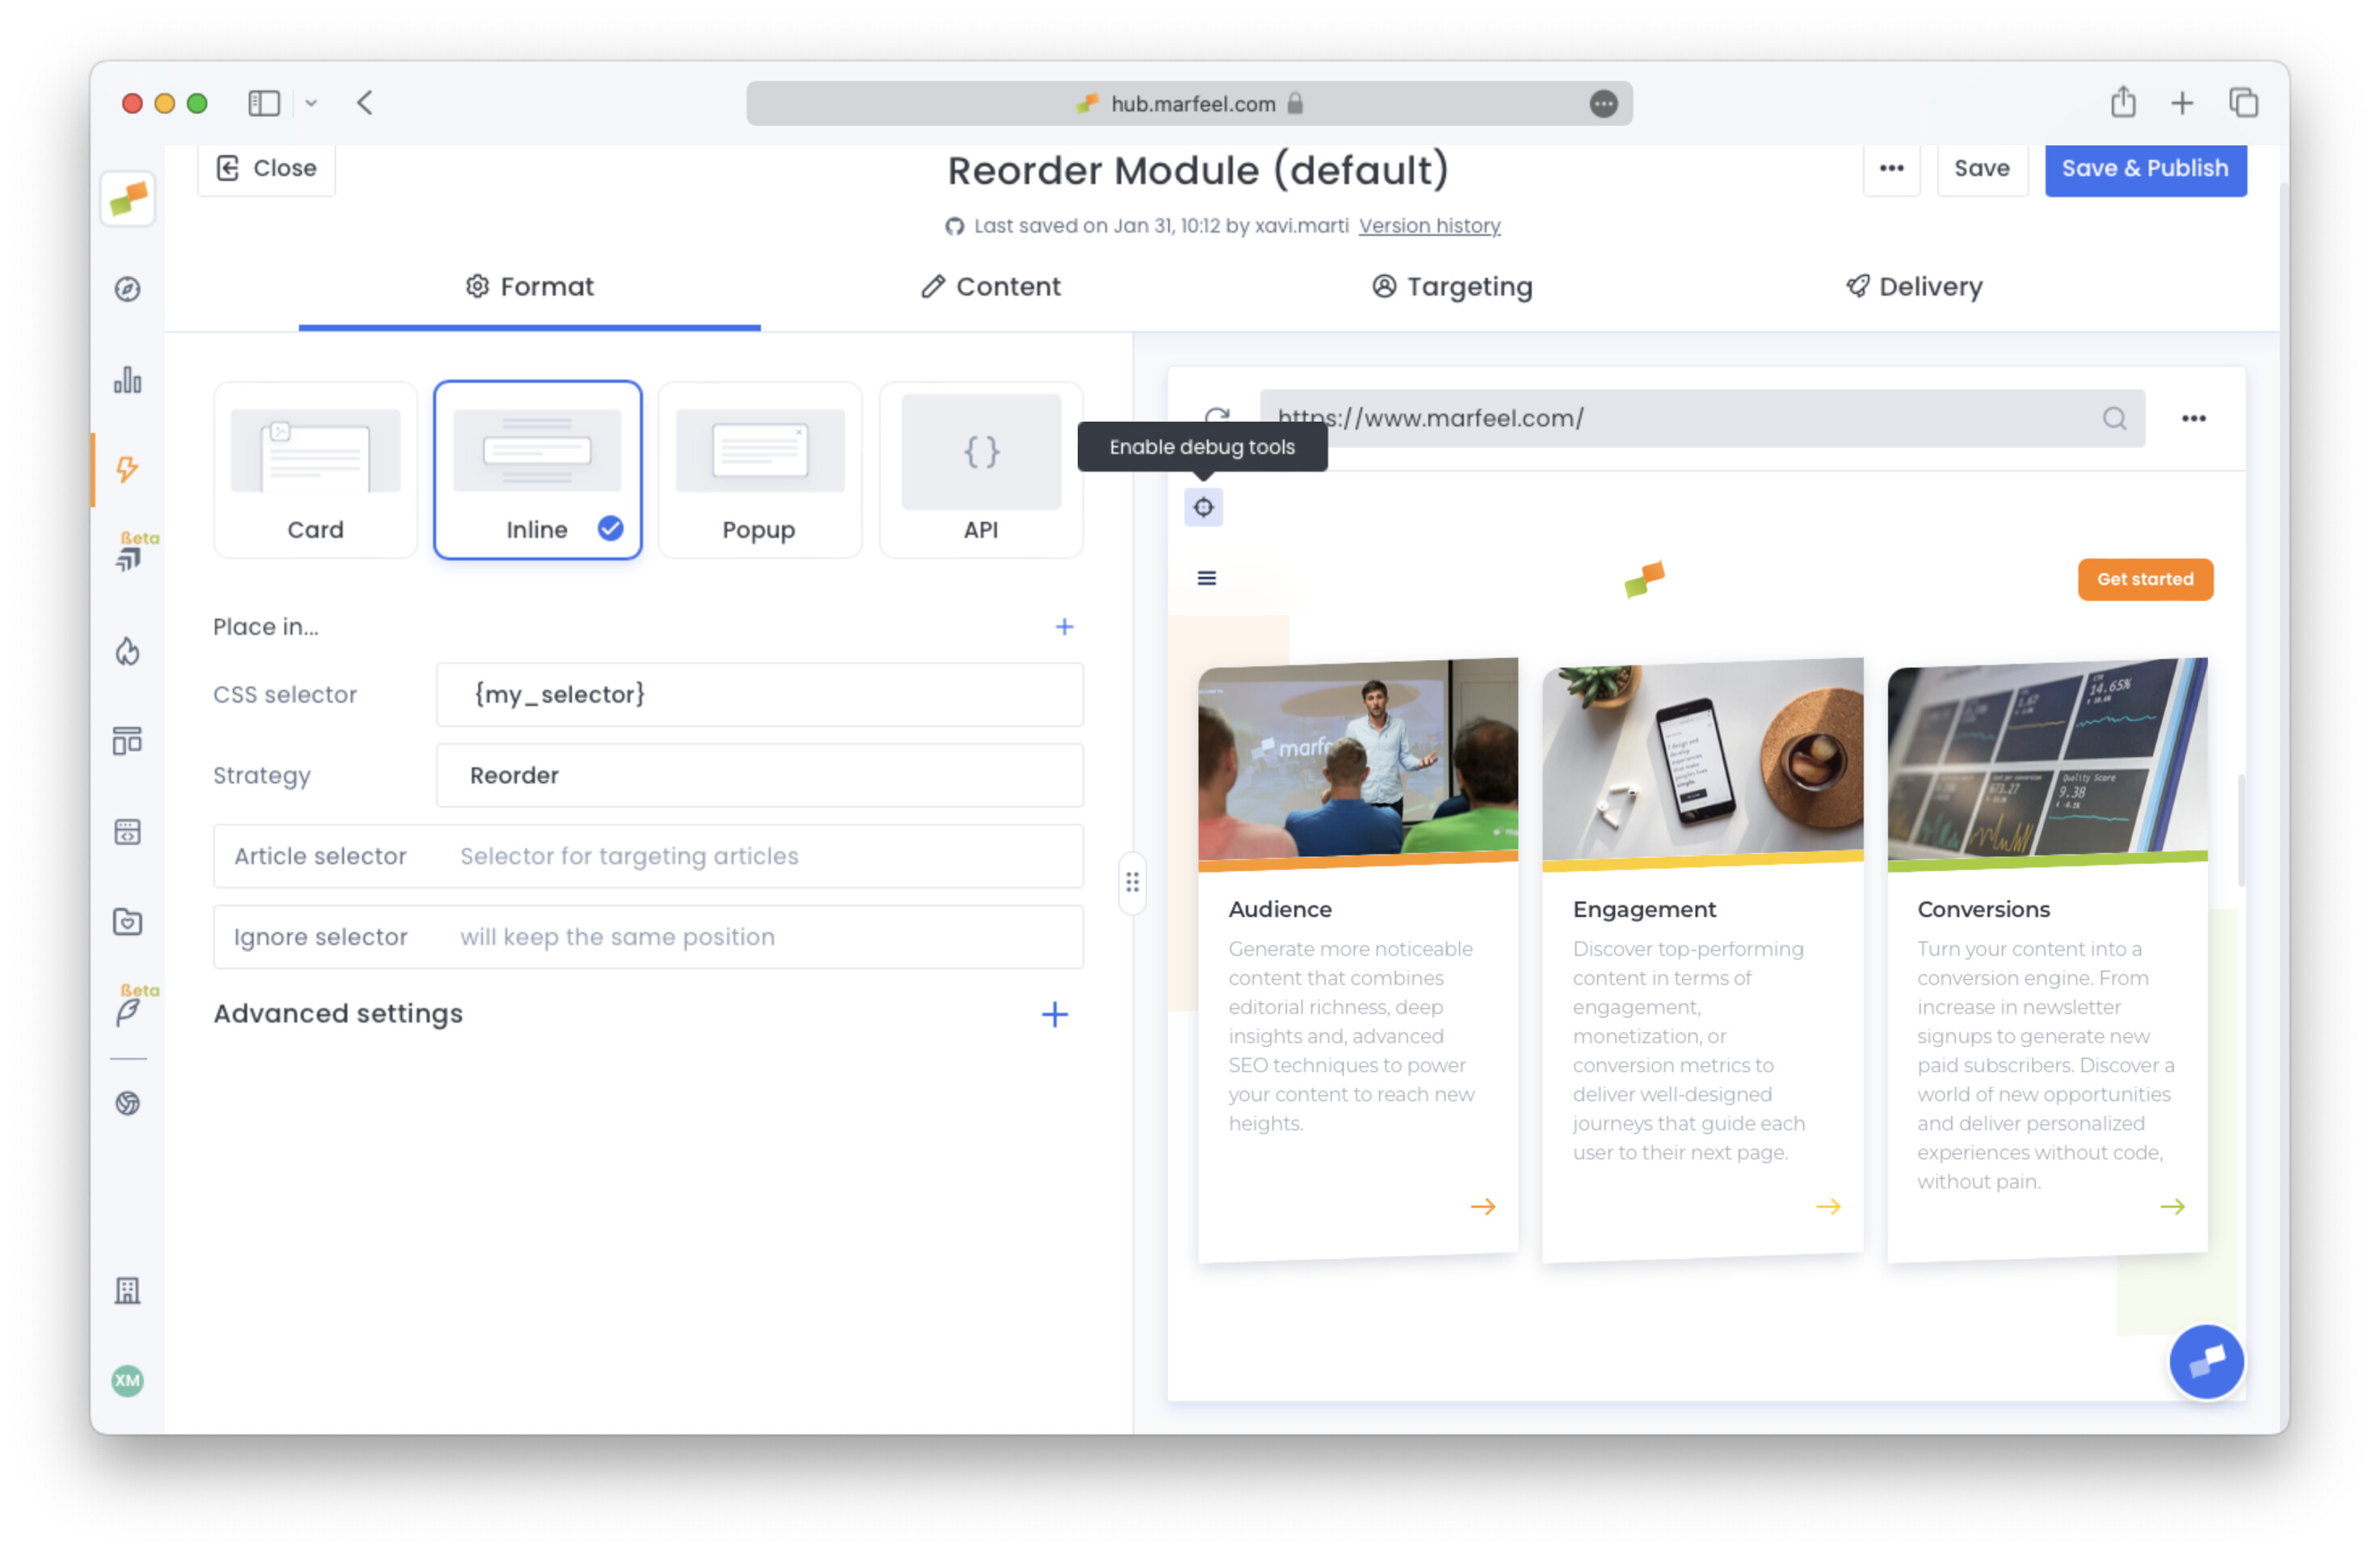Click the flame icon in sidebar

coord(127,652)
